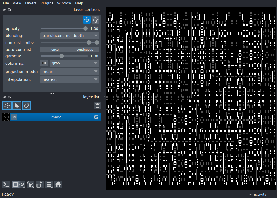Activate the transform layer tool
This screenshot has width=277, height=198.
point(96,20)
